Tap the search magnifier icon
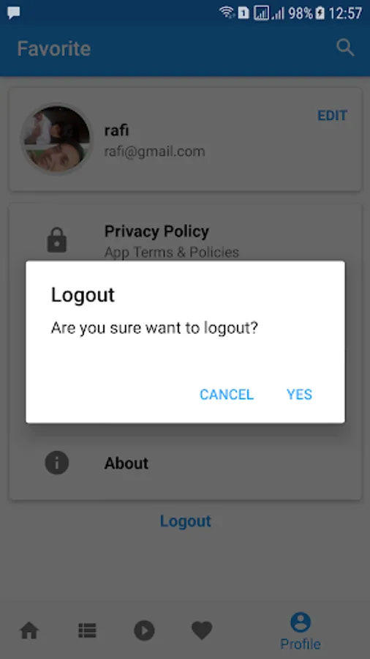Screen dimensions: 370x659 point(345,48)
